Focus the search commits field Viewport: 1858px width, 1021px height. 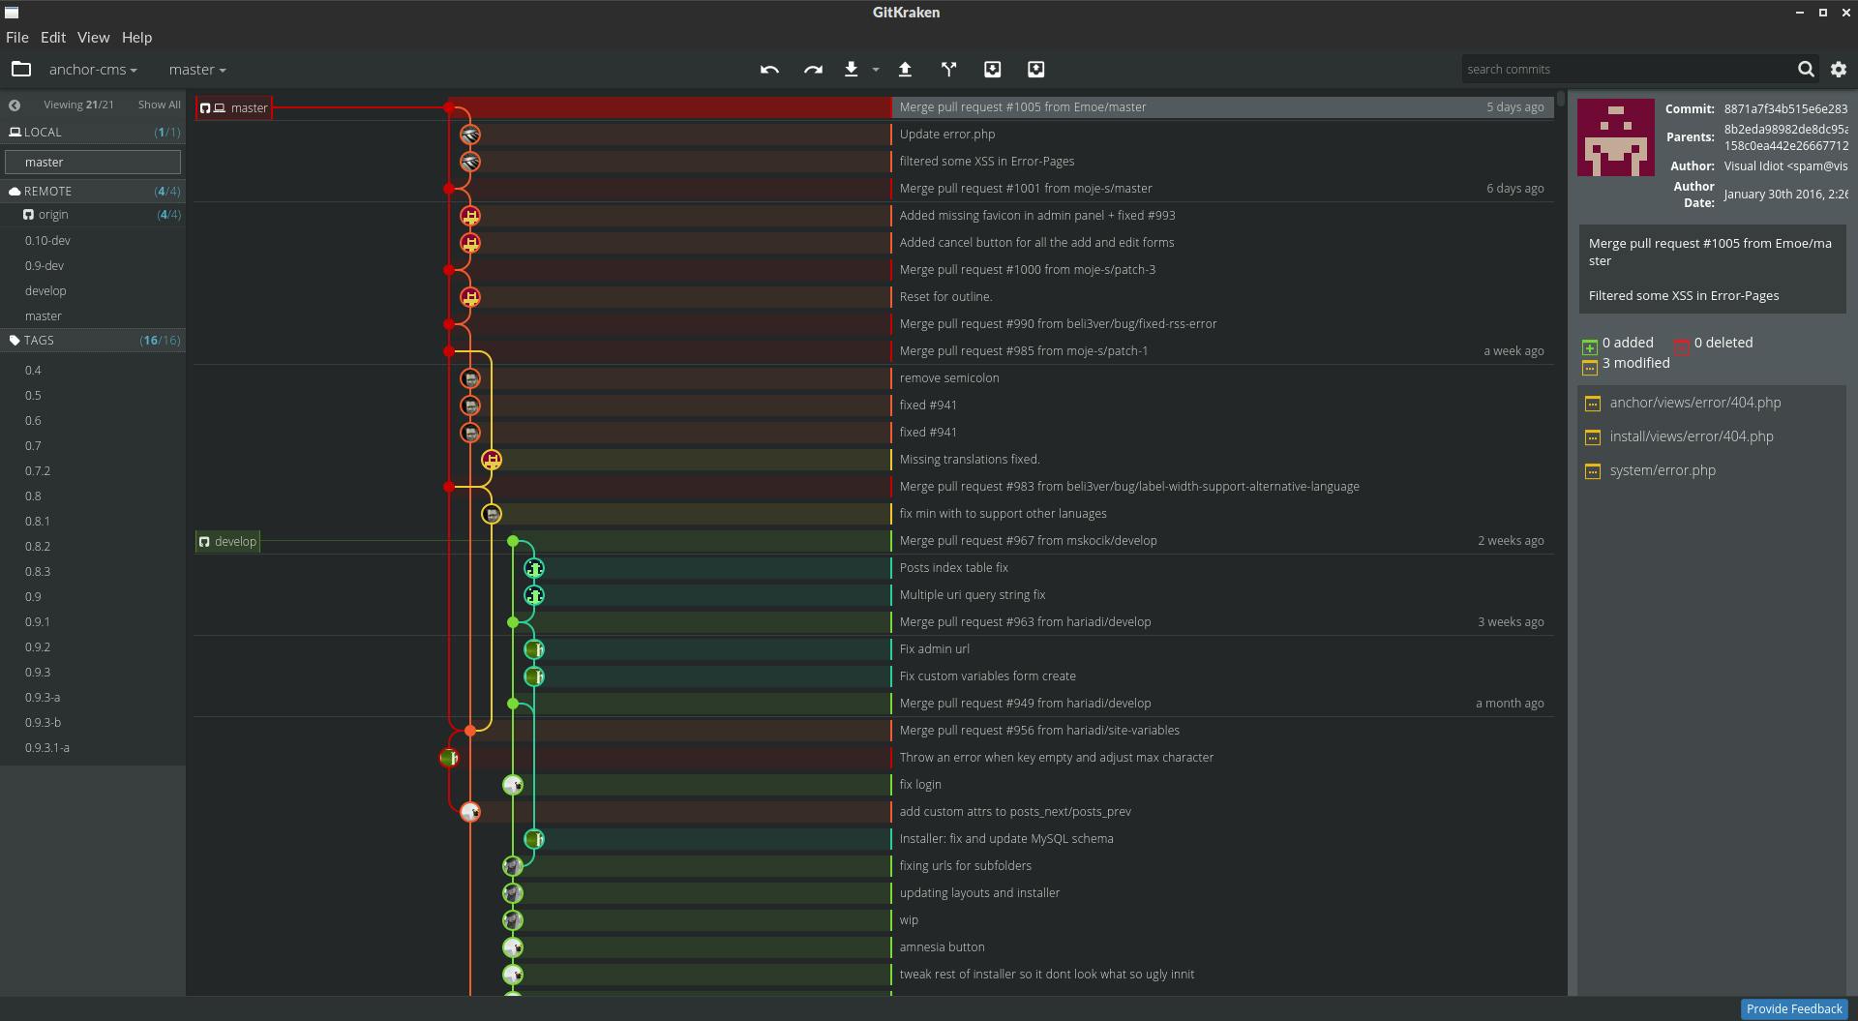click(1626, 69)
